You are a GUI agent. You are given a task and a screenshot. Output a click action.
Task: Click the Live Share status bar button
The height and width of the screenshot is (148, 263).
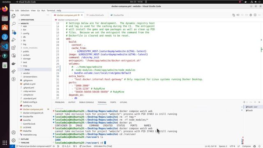85,146
